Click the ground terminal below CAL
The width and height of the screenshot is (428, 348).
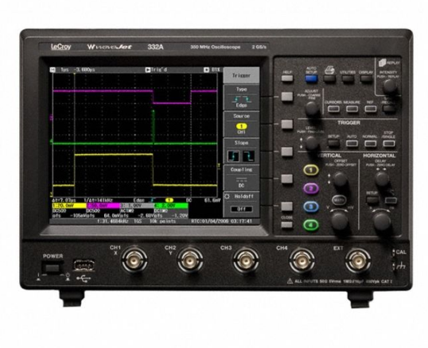coord(394,265)
